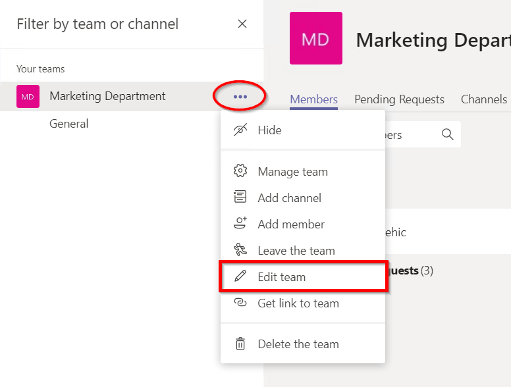Click the Add channel icon
511x387 pixels.
(240, 197)
